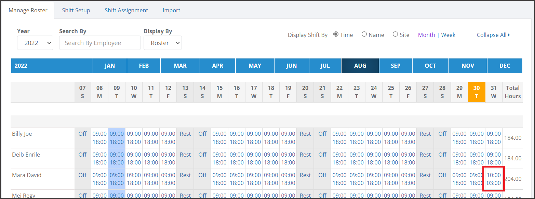Open Deib Enrile's shift on the 29th
Image resolution: width=535 pixels, height=199 pixels.
tap(459, 158)
